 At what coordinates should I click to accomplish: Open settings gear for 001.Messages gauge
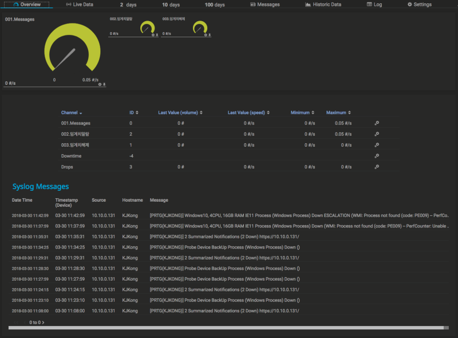pyautogui.click(x=100, y=84)
